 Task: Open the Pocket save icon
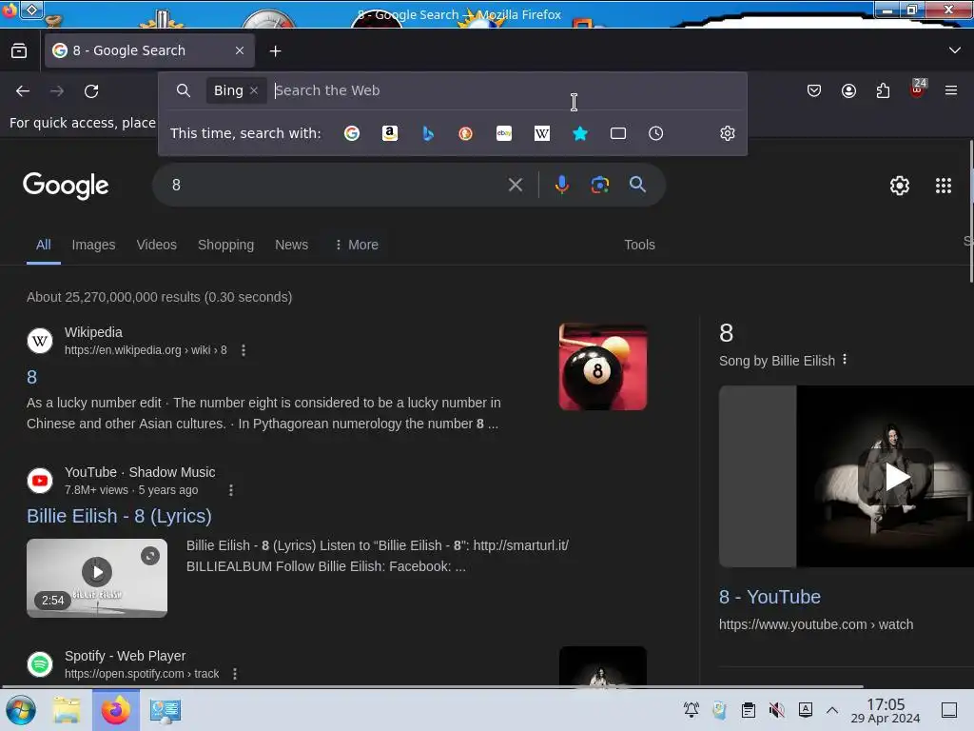(814, 90)
